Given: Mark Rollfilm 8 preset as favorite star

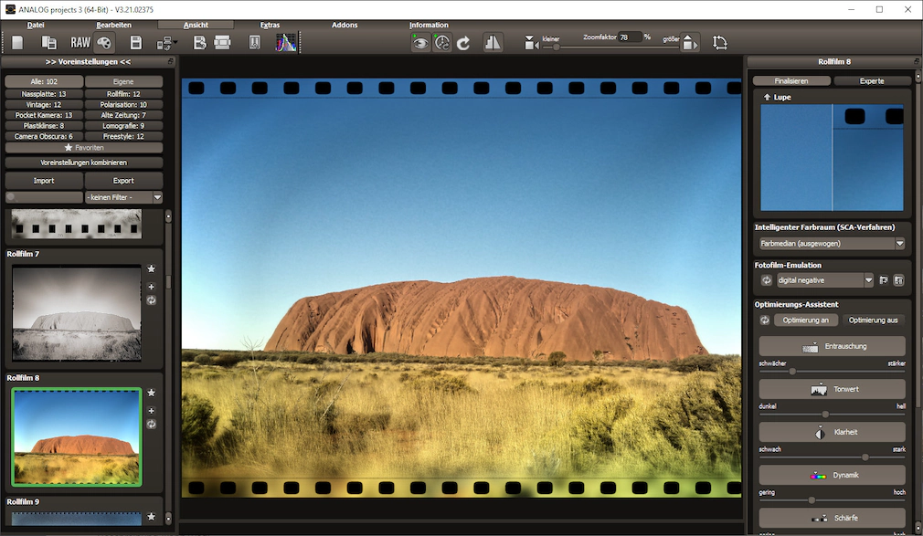Looking at the screenshot, I should tap(152, 393).
